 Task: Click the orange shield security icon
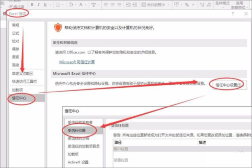(x=58, y=28)
